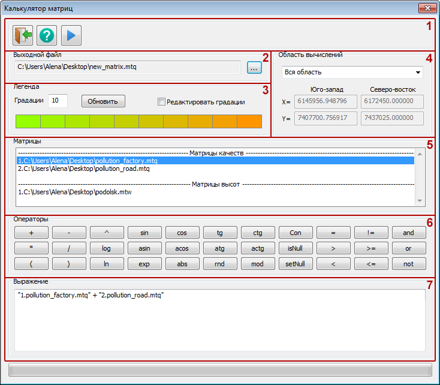440x385 pixels.
Task: Pick the first bright green legend swatch
Action: pos(28,122)
